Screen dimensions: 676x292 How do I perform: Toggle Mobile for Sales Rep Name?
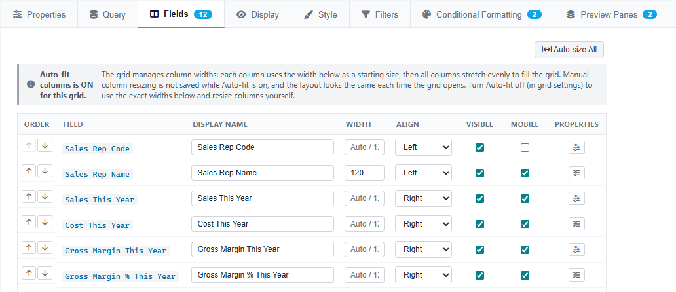[x=525, y=173]
